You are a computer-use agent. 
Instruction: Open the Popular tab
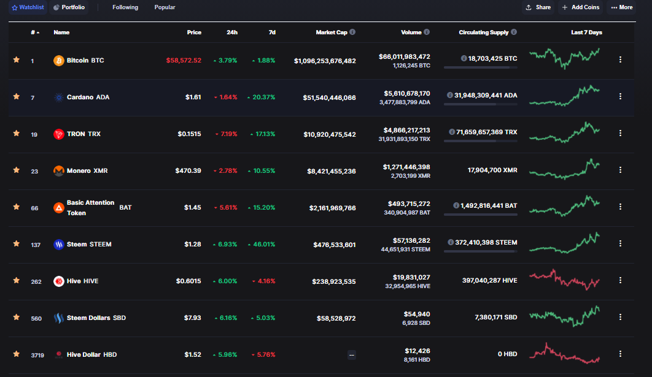[x=165, y=7]
